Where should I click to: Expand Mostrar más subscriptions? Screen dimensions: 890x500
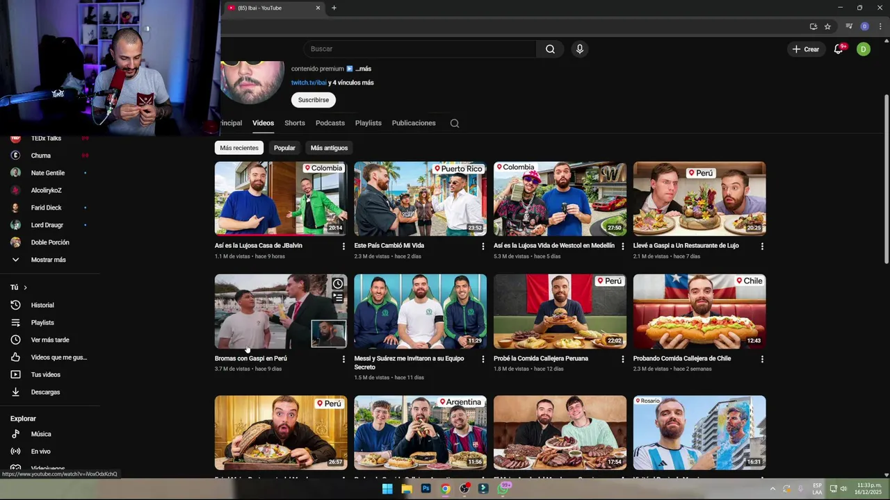coord(50,260)
